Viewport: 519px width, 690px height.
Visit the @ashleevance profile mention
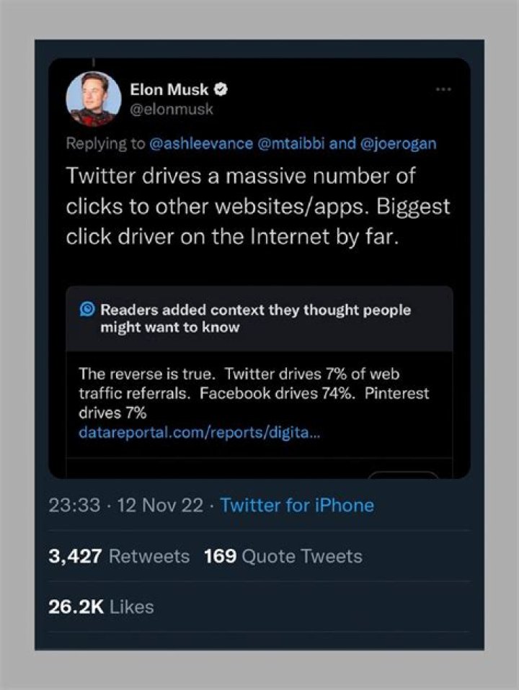(200, 143)
